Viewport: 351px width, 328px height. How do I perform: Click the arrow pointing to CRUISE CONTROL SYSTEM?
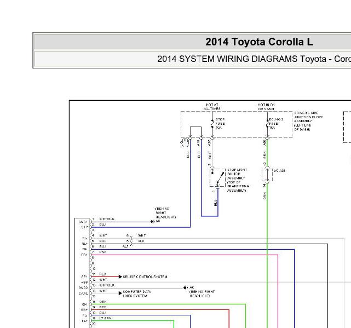[x=120, y=277]
